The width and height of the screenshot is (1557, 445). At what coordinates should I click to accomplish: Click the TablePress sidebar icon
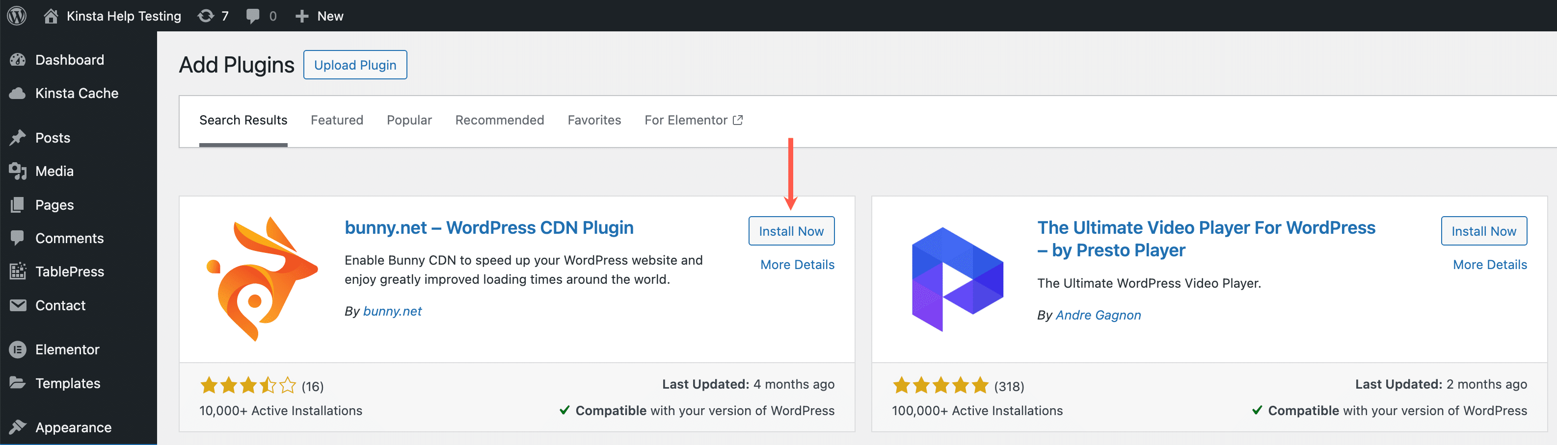pos(18,271)
